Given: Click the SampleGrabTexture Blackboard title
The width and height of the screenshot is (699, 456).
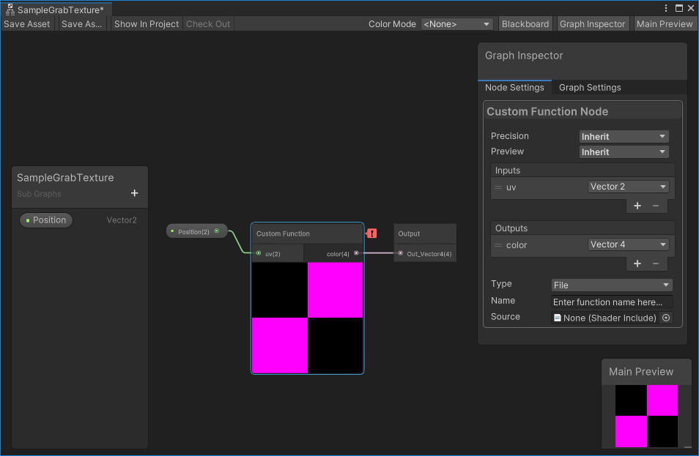Looking at the screenshot, I should coord(65,178).
